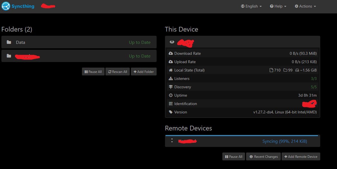
Task: Click Syncing (99%, 214 KiB) status
Action: click(285, 141)
